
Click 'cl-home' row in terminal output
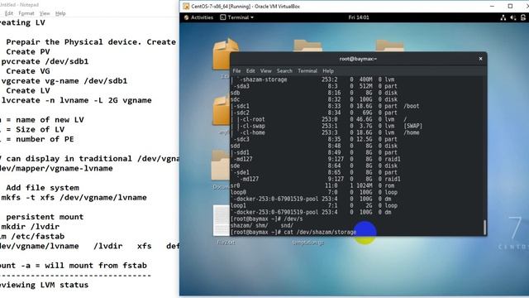(x=325, y=132)
